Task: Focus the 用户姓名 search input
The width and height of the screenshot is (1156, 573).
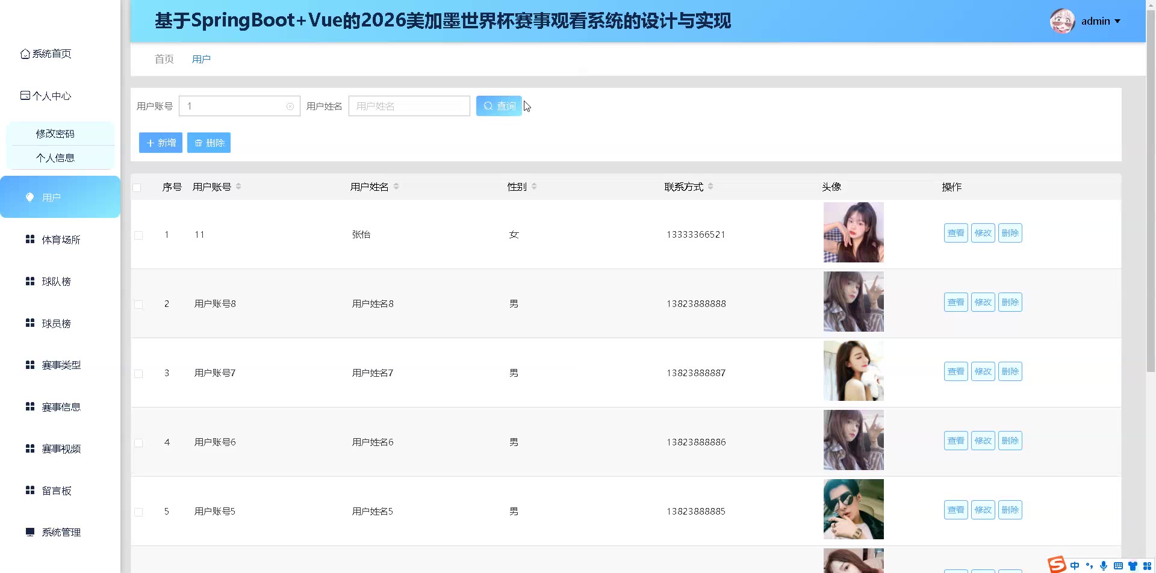Action: pyautogui.click(x=409, y=106)
